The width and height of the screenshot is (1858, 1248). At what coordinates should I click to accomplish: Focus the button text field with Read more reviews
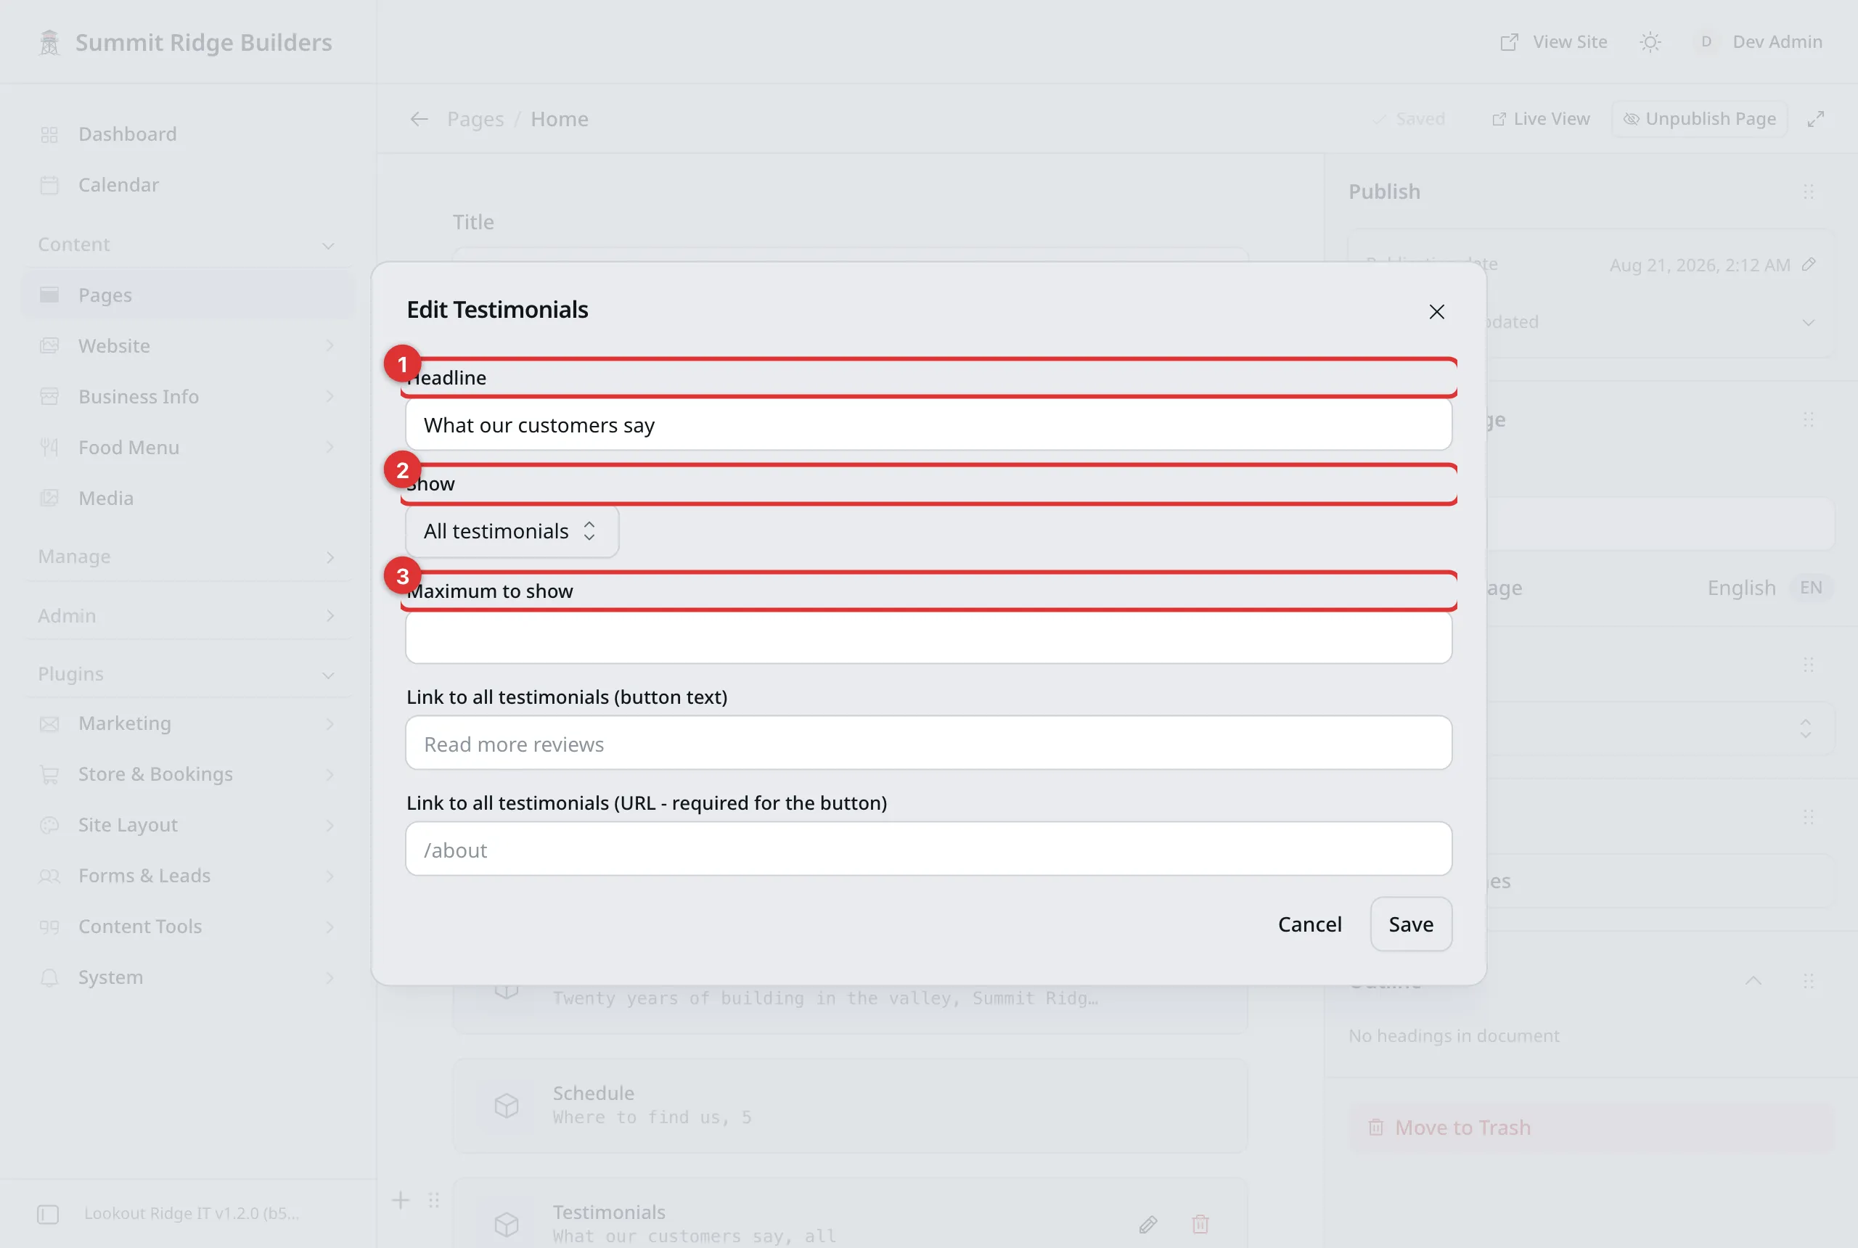coord(928,742)
